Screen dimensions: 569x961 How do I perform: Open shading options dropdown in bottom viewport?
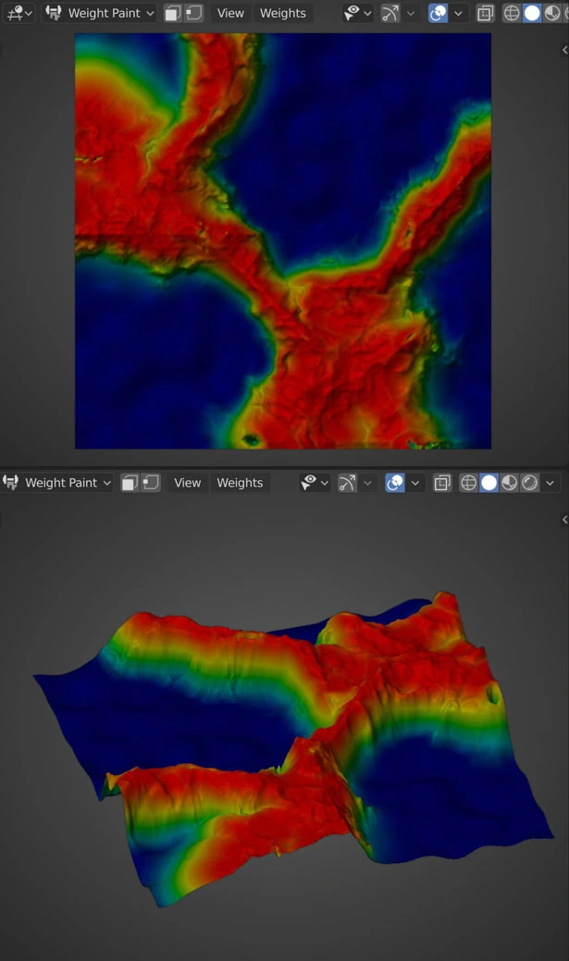pyautogui.click(x=550, y=483)
